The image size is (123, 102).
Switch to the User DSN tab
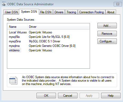[11, 12]
